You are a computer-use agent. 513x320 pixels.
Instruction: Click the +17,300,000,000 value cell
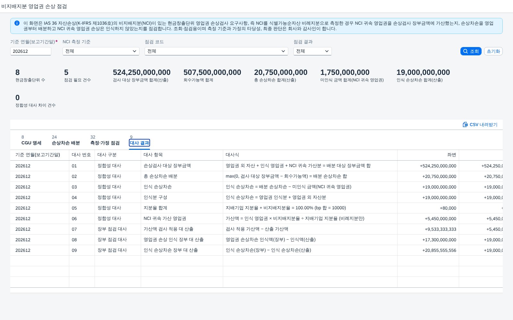point(428,240)
